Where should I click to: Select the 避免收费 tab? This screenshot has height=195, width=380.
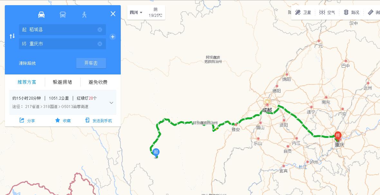(x=98, y=82)
